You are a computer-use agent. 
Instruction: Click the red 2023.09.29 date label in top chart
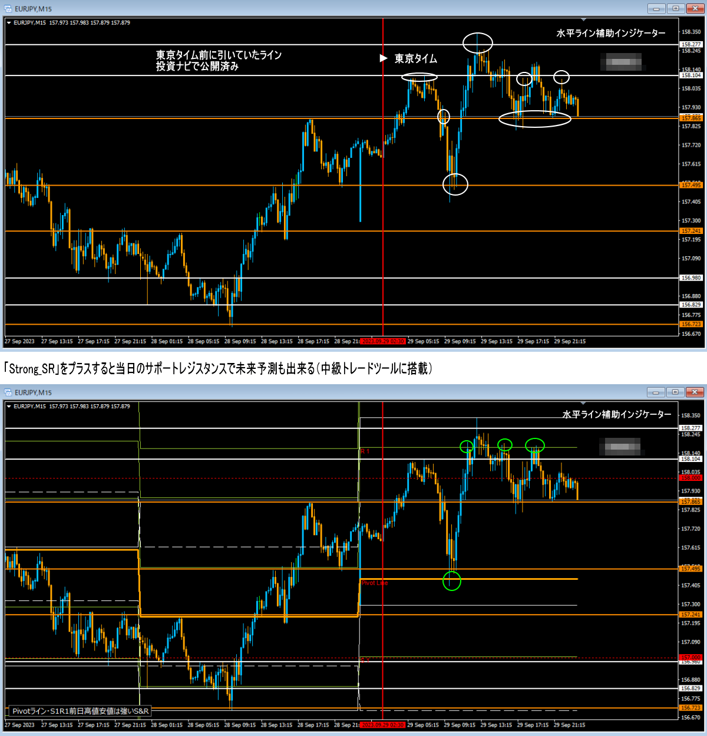(383, 341)
